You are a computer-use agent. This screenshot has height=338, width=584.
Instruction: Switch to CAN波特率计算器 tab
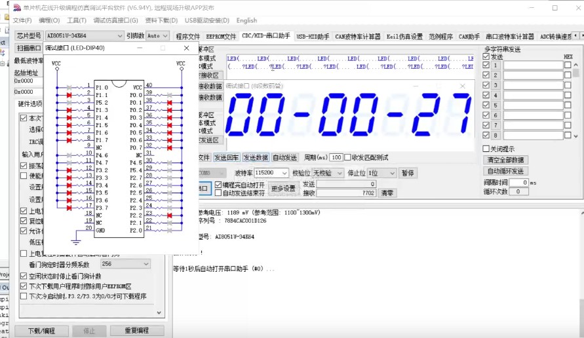coord(358,37)
